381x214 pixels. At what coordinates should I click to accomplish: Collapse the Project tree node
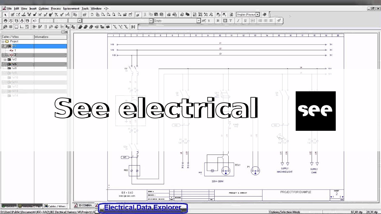point(3,42)
